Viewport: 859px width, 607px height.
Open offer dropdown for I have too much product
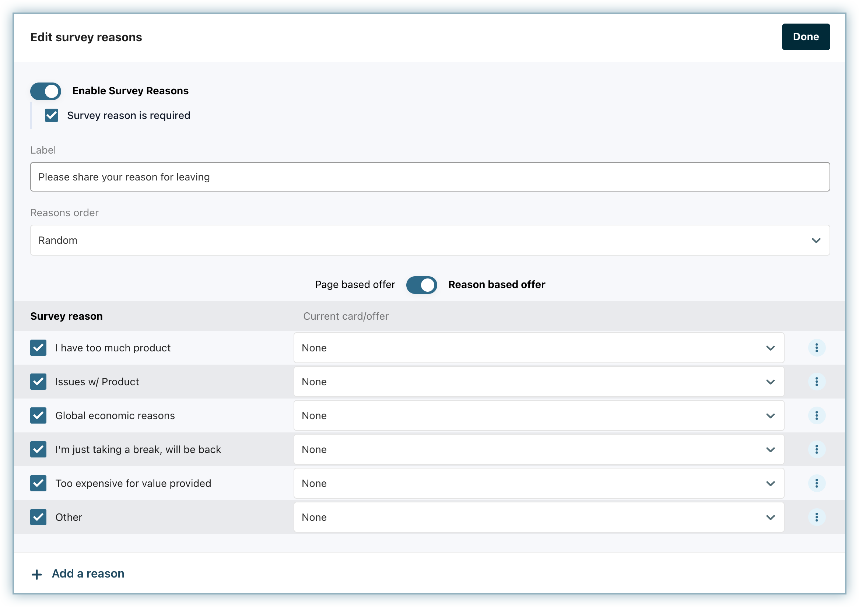539,348
